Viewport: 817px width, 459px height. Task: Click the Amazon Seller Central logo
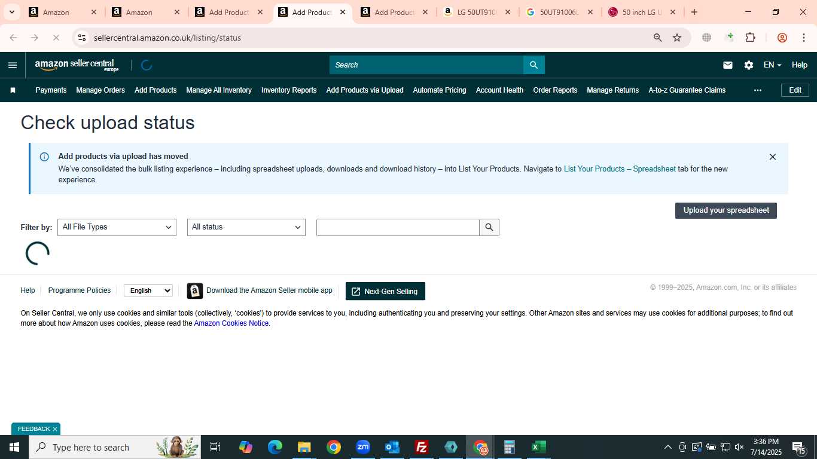coord(77,65)
